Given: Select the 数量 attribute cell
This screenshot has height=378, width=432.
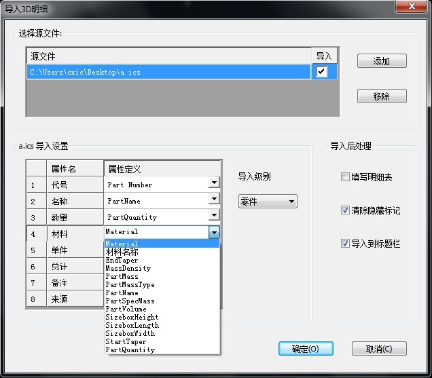Looking at the screenshot, I should click(75, 217).
